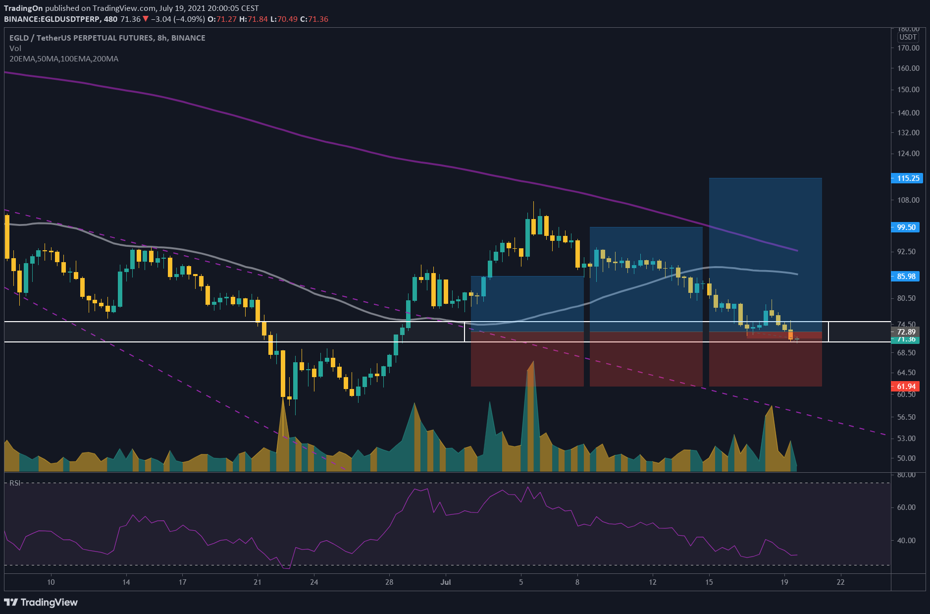The height and width of the screenshot is (614, 930).
Task: Click the O:71.27 open value
Action: click(222, 19)
